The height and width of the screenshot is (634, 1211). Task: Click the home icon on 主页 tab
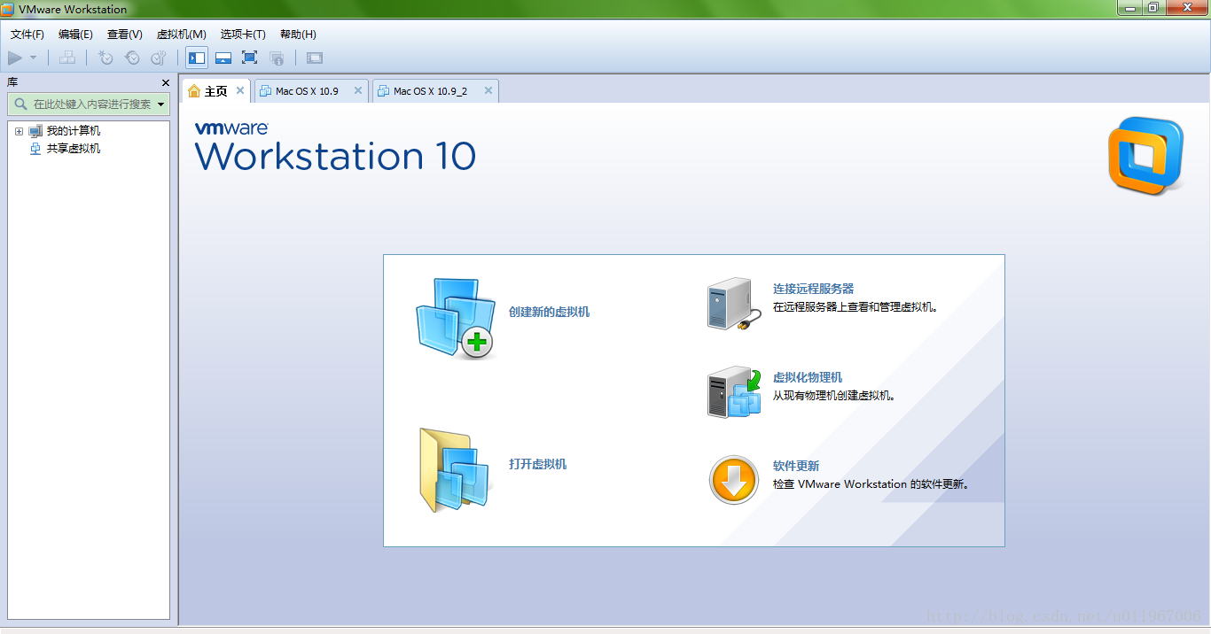(194, 91)
